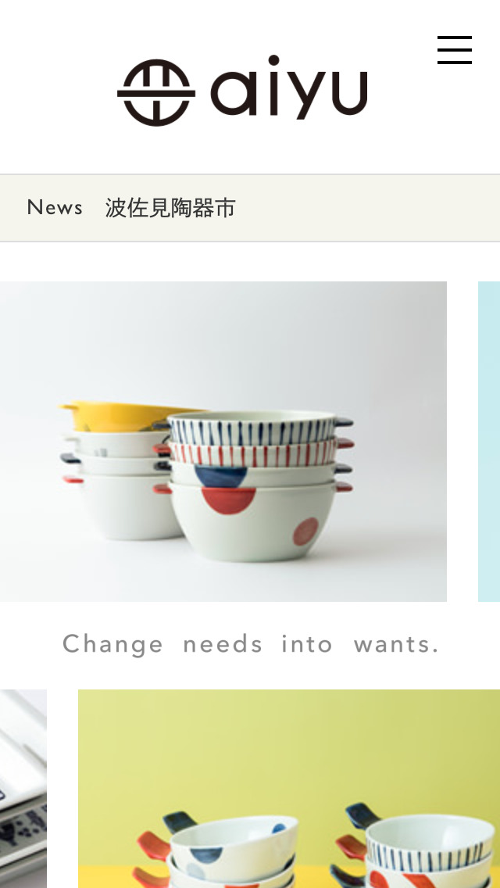This screenshot has height=888, width=500.
Task: Click the blue-striped bowl atop the stack
Action: (x=253, y=428)
